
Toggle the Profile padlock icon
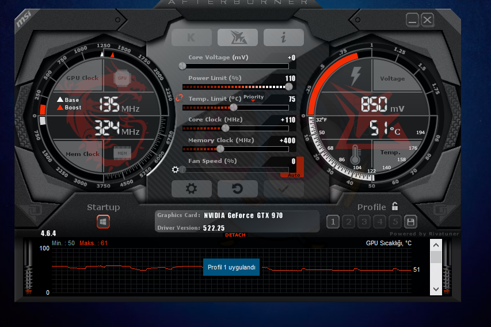coord(395,207)
